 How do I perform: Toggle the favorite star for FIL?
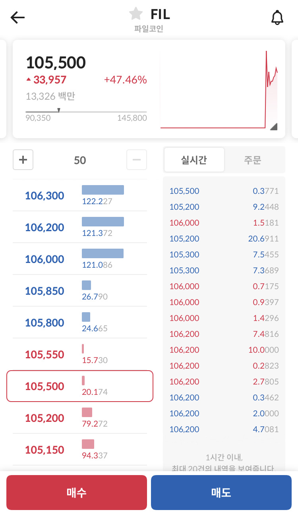(136, 14)
